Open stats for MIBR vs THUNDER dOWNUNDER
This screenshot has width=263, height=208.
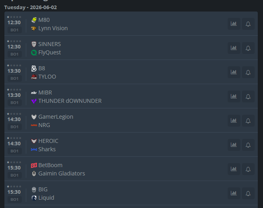pyautogui.click(x=234, y=96)
